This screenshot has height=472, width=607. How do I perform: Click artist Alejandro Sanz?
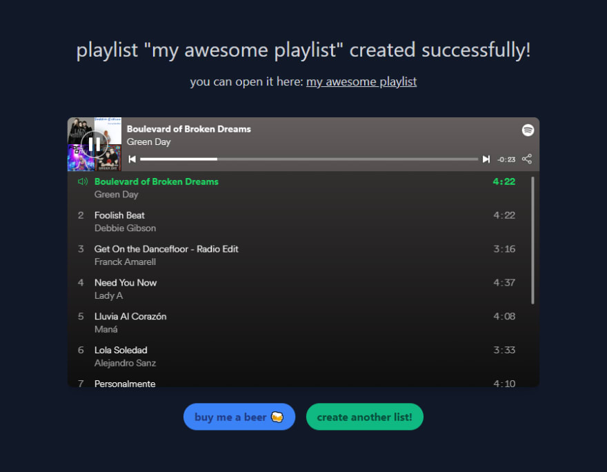click(x=125, y=363)
